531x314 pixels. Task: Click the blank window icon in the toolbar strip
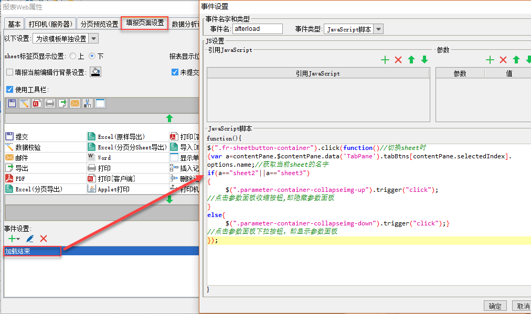coord(100,103)
